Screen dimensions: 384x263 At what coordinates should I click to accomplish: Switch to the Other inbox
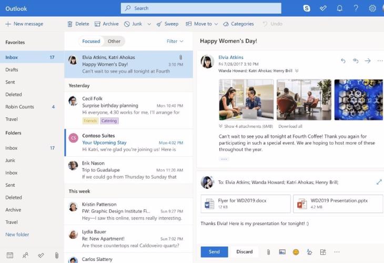coord(114,41)
